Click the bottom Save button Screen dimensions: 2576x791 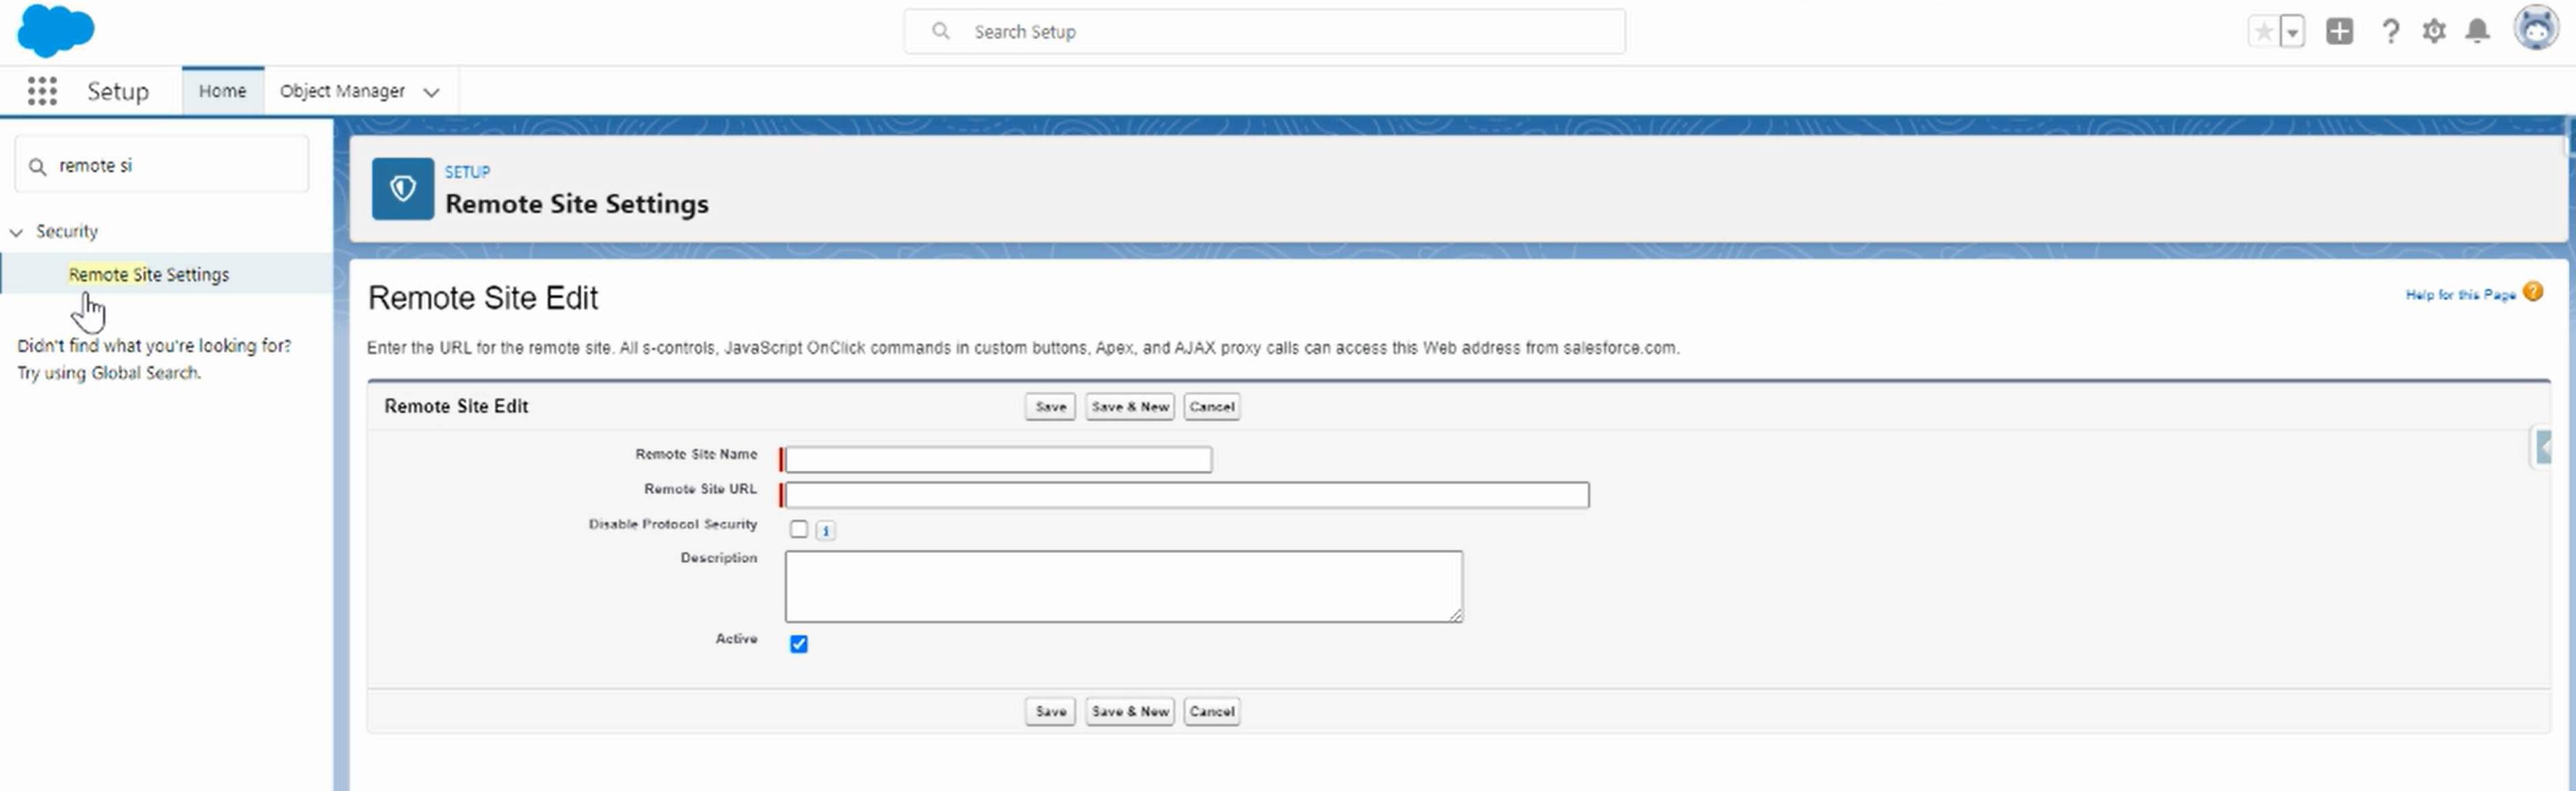1050,712
